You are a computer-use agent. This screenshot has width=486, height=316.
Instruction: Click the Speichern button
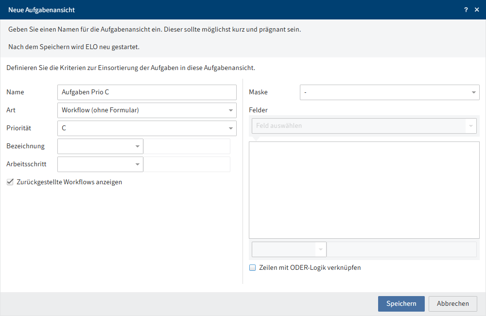pos(401,303)
